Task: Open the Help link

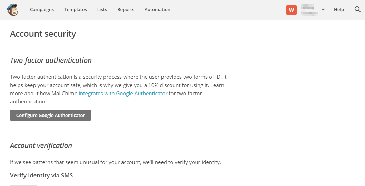Action: coord(339,10)
